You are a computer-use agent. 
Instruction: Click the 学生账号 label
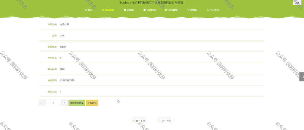coord(52,58)
